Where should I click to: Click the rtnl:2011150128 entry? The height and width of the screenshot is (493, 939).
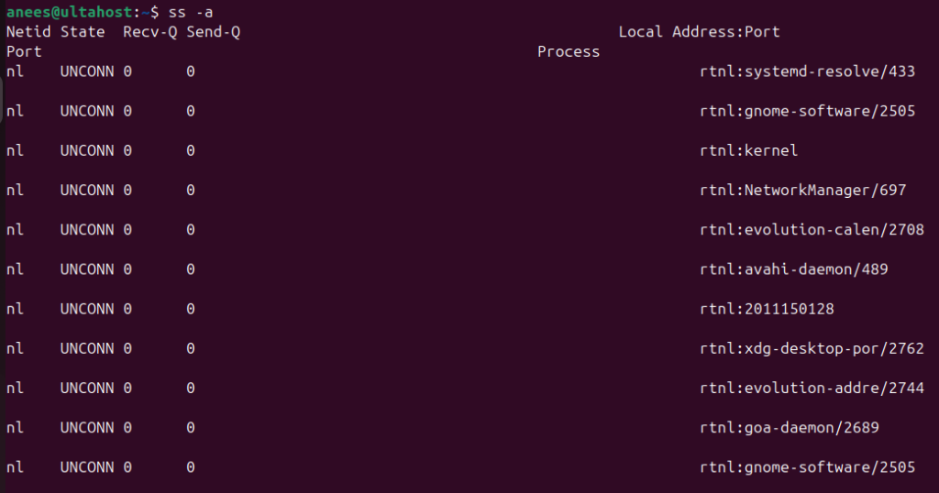[x=767, y=309]
